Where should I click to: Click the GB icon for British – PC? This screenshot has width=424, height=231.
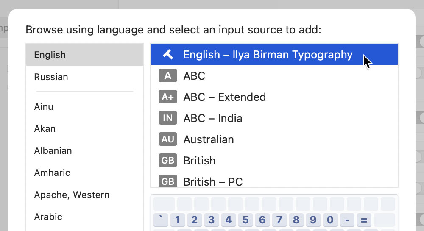[168, 181]
